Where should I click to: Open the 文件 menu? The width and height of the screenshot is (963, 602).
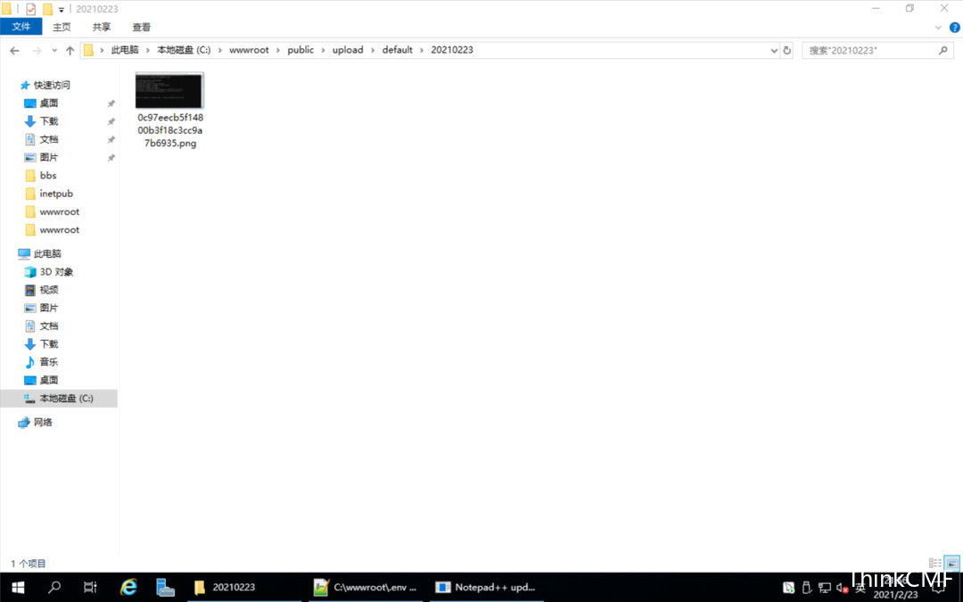coord(21,27)
